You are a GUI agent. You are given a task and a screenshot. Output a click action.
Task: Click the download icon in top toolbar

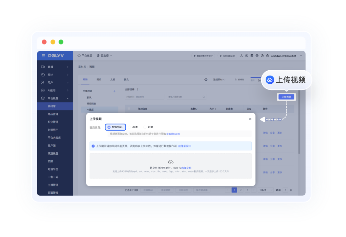click(246, 56)
